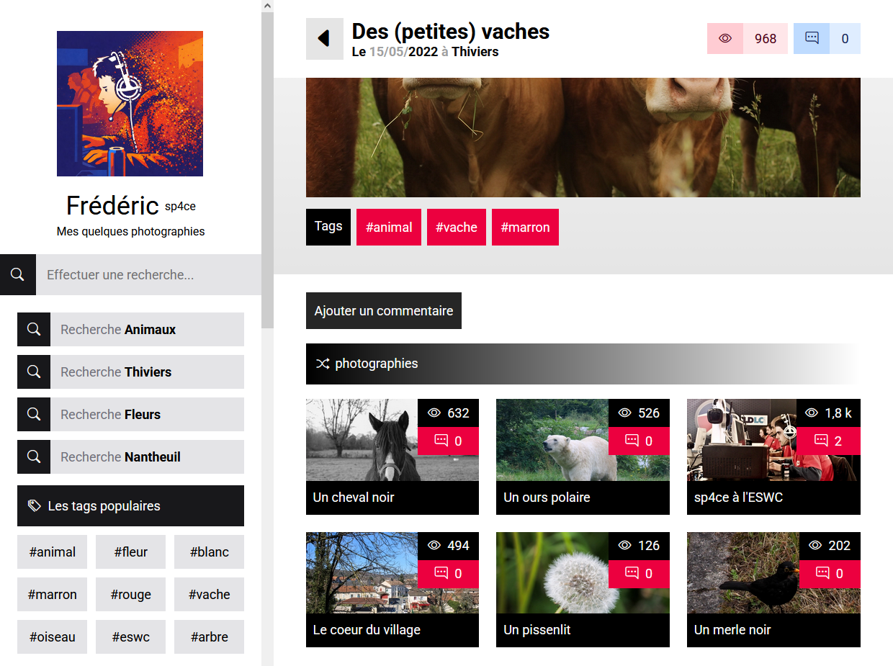Select the #marron tag under the photo

tap(525, 227)
